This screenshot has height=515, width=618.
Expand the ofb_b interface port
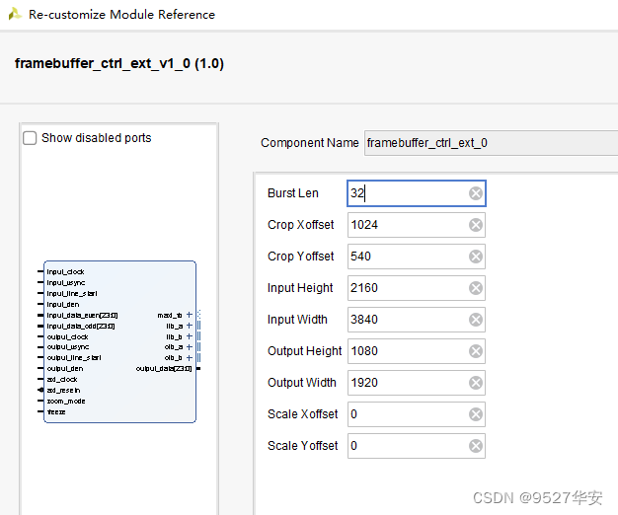coord(190,357)
